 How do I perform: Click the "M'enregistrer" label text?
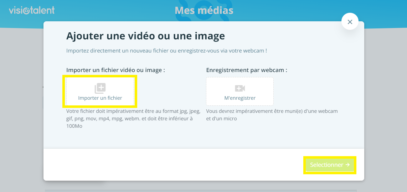240,98
